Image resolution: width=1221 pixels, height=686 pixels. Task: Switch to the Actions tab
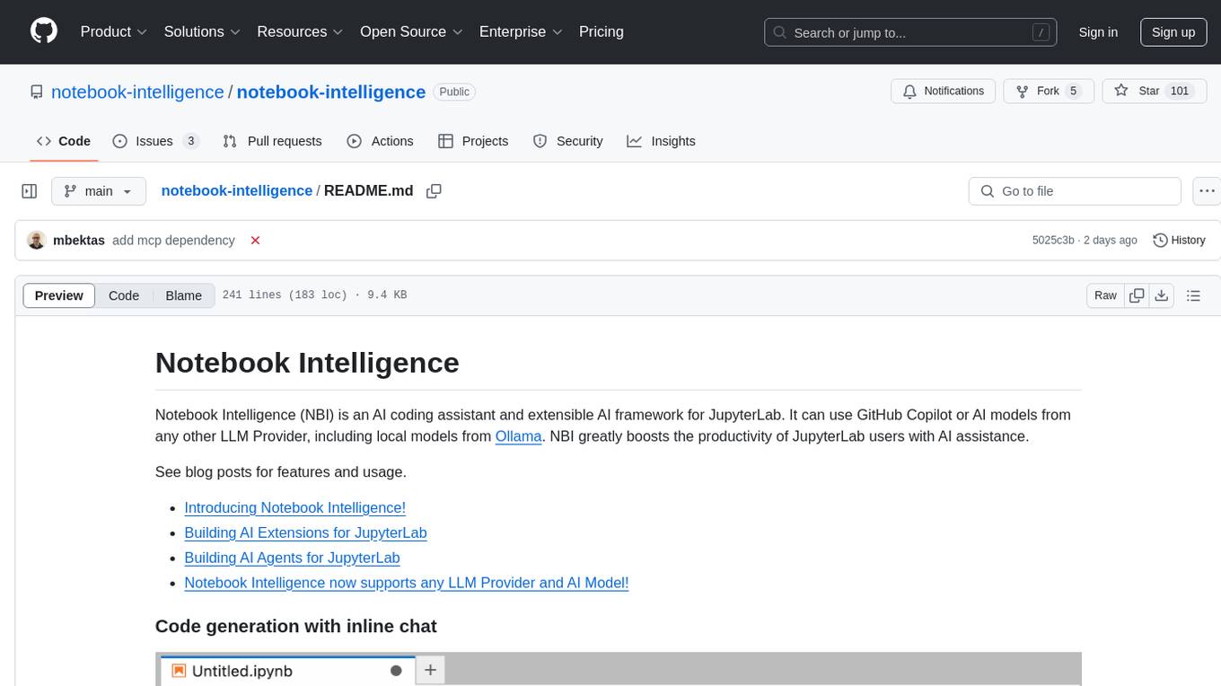[x=380, y=141]
